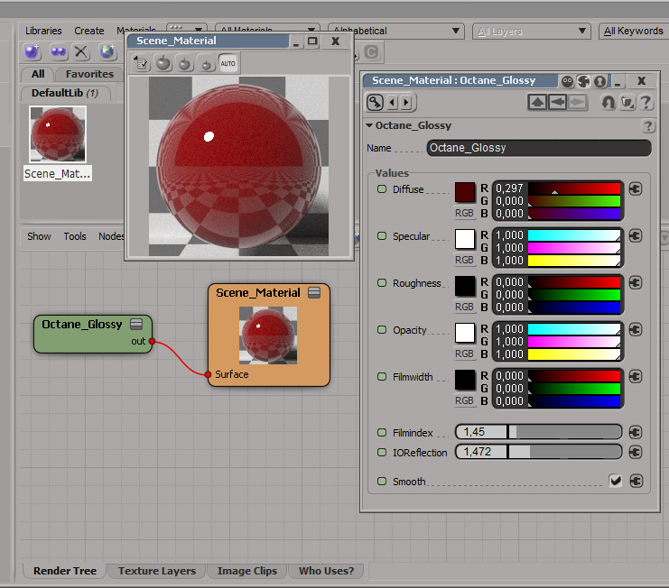The height and width of the screenshot is (588, 669).
Task: Toggle Diffuse animation marker
Action: coord(382,188)
